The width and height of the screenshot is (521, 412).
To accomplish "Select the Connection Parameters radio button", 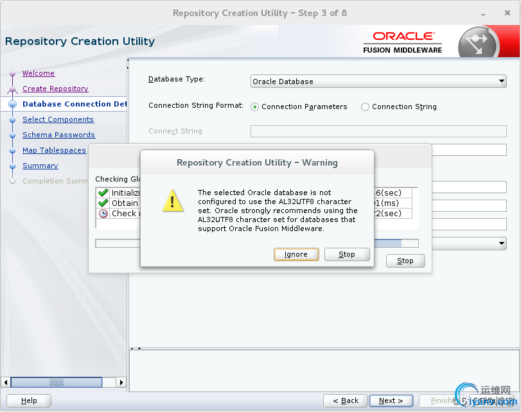I will pos(255,107).
